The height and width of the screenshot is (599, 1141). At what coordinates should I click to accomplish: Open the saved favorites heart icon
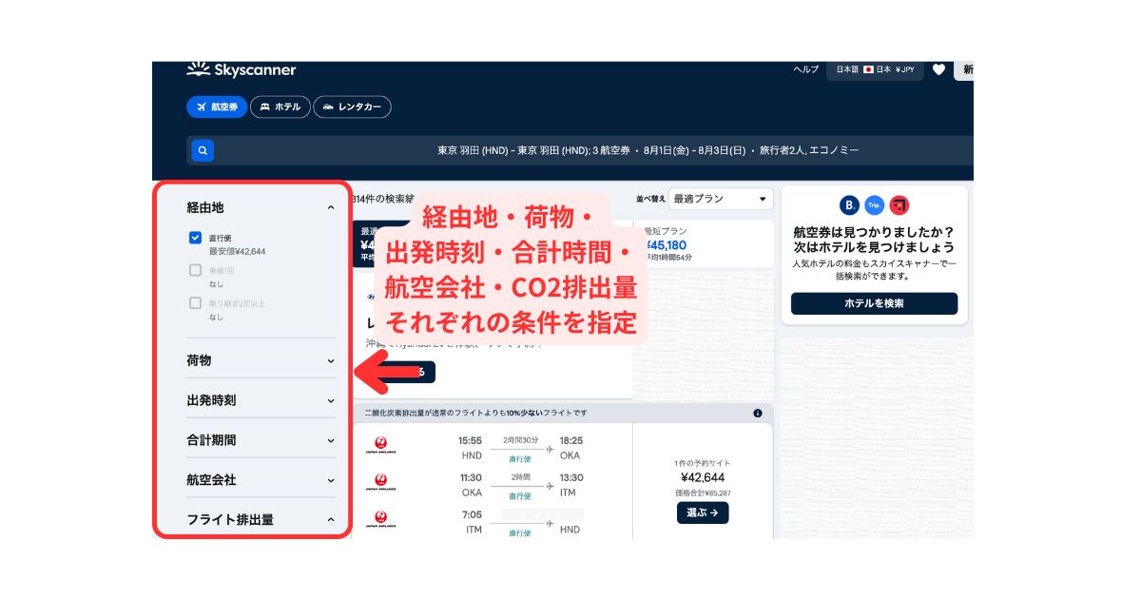(x=938, y=69)
